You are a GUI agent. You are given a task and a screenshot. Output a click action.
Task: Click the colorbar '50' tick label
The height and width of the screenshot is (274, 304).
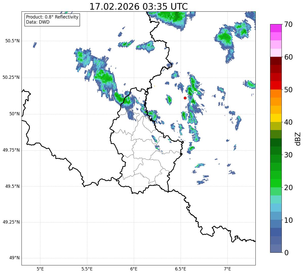click(x=288, y=90)
